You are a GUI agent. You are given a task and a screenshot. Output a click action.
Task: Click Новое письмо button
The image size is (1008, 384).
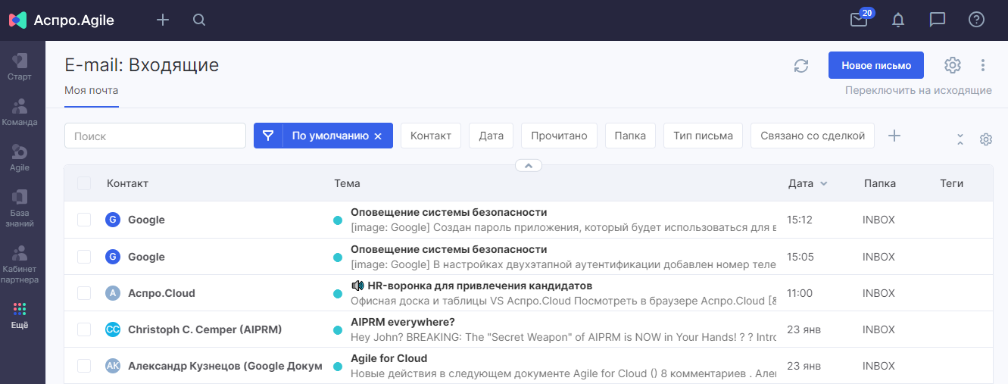pyautogui.click(x=876, y=65)
